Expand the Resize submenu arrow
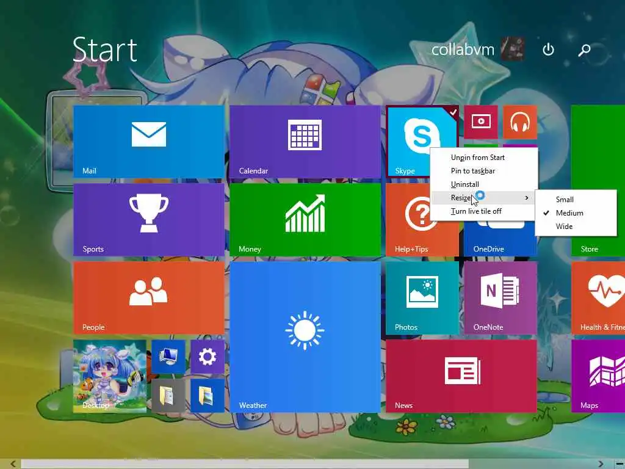Viewport: 625px width, 469px height. (x=527, y=198)
